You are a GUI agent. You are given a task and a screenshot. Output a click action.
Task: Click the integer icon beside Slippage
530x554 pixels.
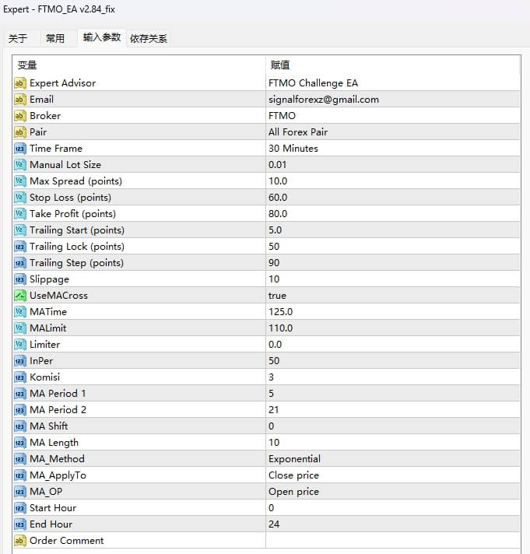pyautogui.click(x=19, y=279)
